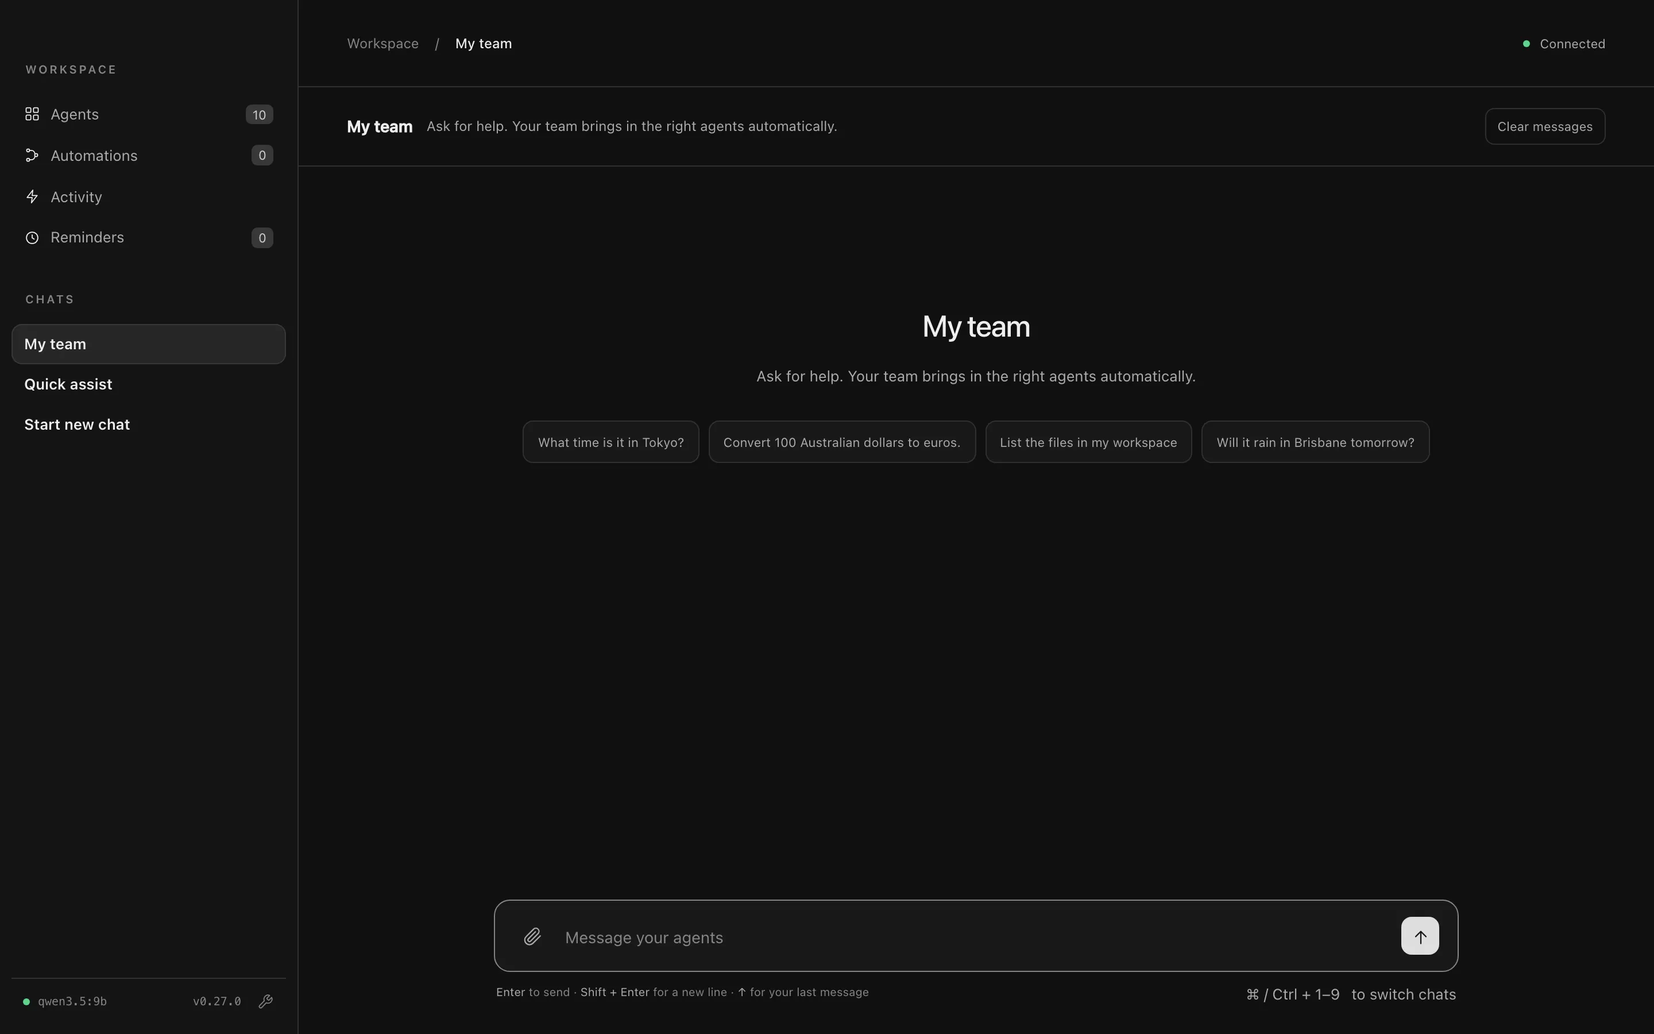This screenshot has width=1654, height=1034.
Task: Open the Automations section
Action: 148,155
